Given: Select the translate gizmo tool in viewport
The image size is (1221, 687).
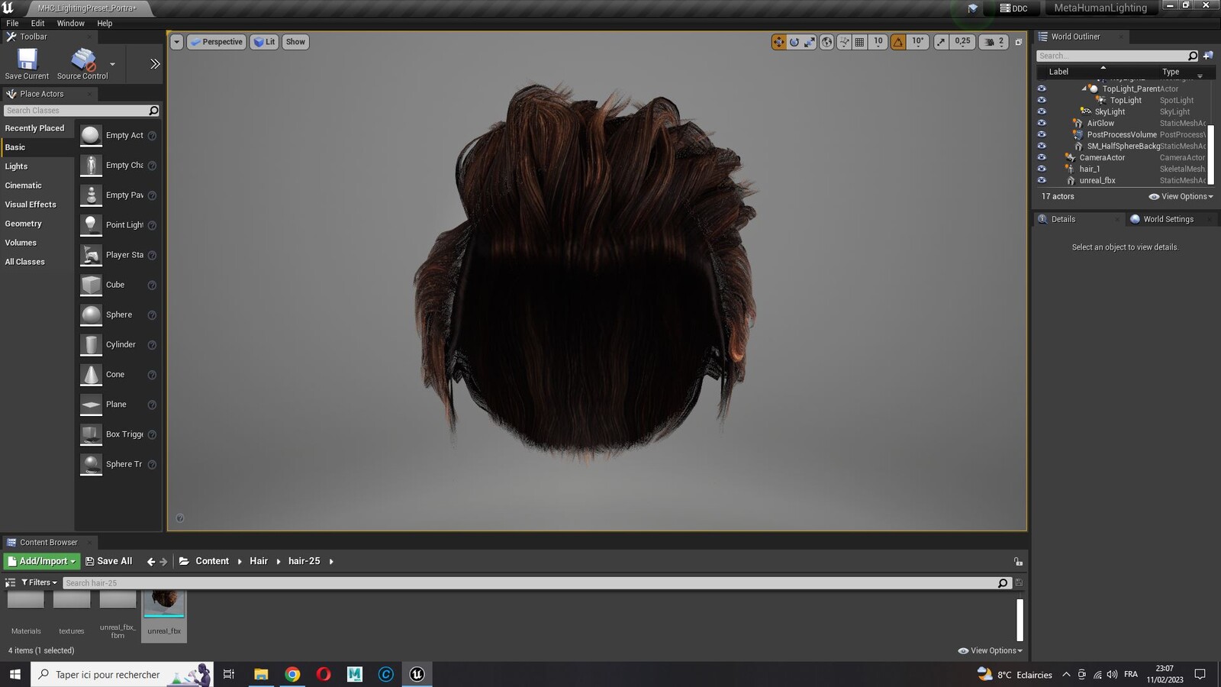Looking at the screenshot, I should [x=778, y=42].
